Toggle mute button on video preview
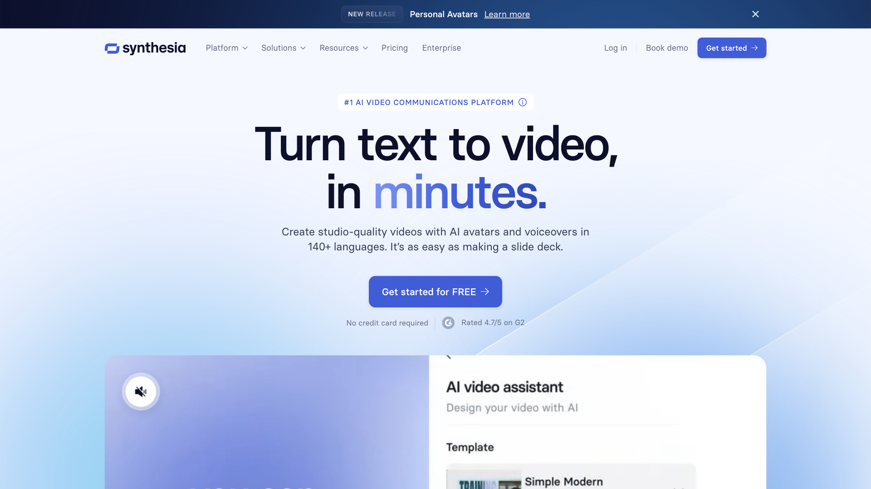Image resolution: width=871 pixels, height=489 pixels. (141, 391)
